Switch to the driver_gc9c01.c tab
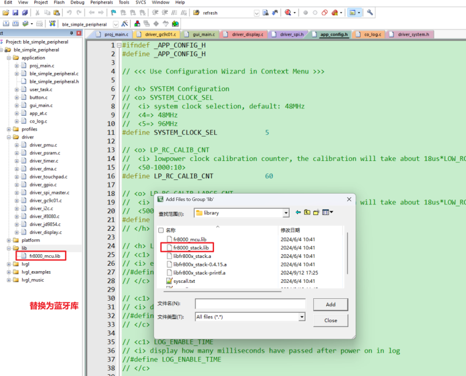 [x=158, y=34]
